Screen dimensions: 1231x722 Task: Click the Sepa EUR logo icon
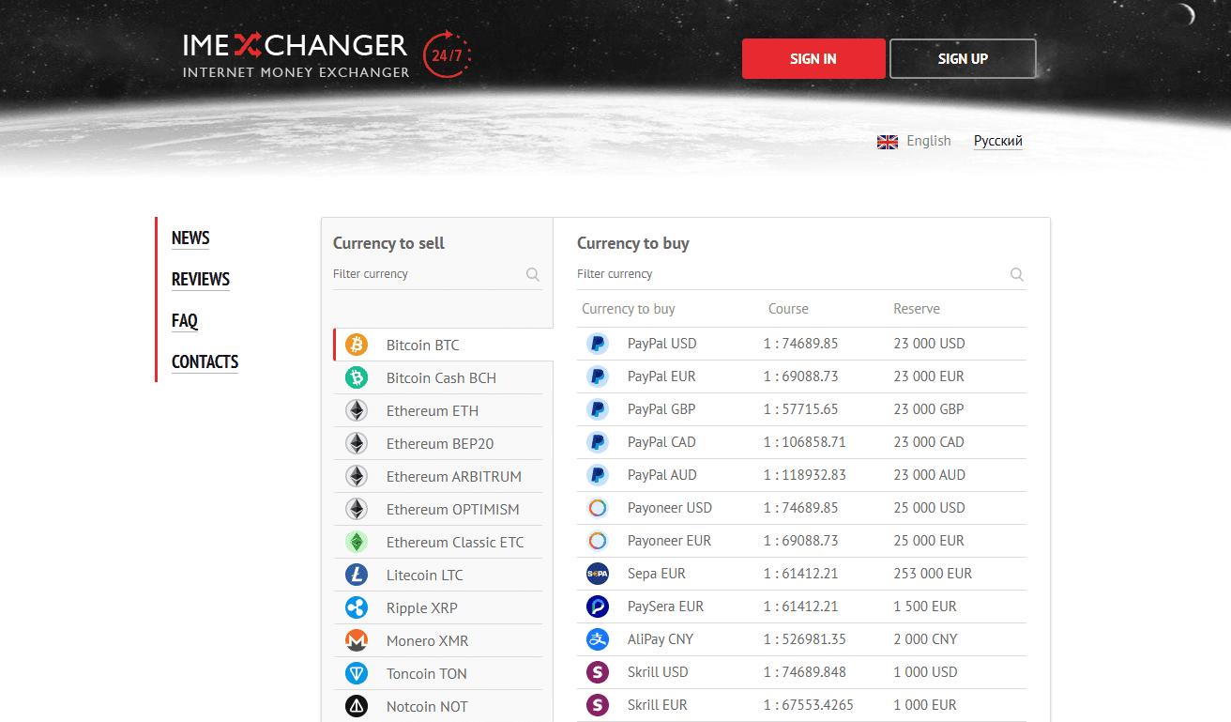pyautogui.click(x=598, y=573)
